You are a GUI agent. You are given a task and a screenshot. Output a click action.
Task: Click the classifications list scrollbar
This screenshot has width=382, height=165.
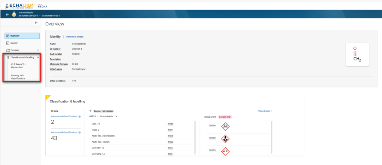[195, 138]
